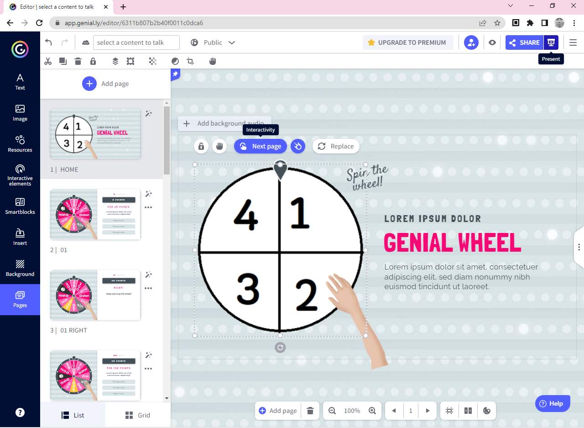Open the Public visibility dropdown
Image resolution: width=584 pixels, height=428 pixels.
coord(213,42)
